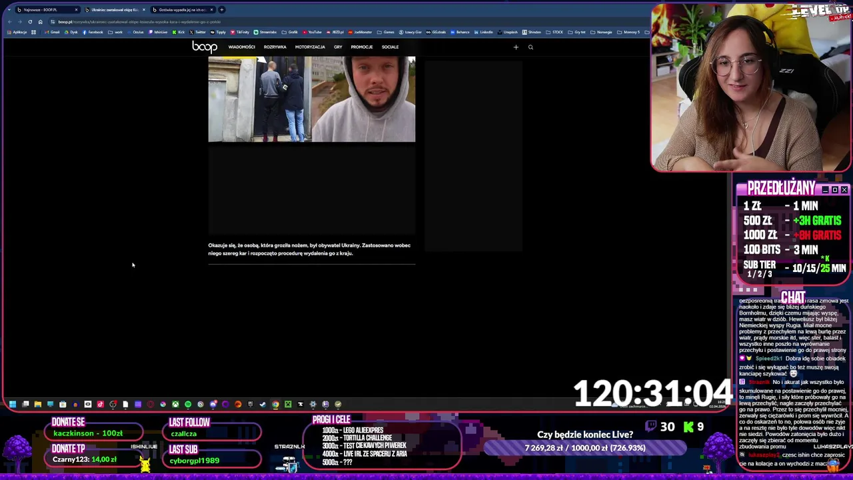Click the browser forward arrow
The image size is (853, 480).
pos(20,21)
